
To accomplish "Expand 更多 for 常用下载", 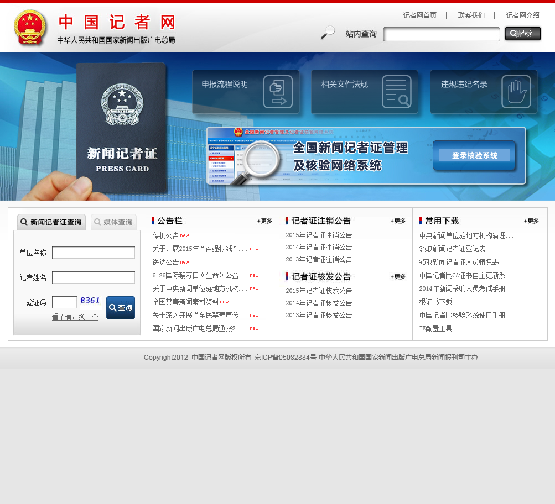I will [531, 221].
